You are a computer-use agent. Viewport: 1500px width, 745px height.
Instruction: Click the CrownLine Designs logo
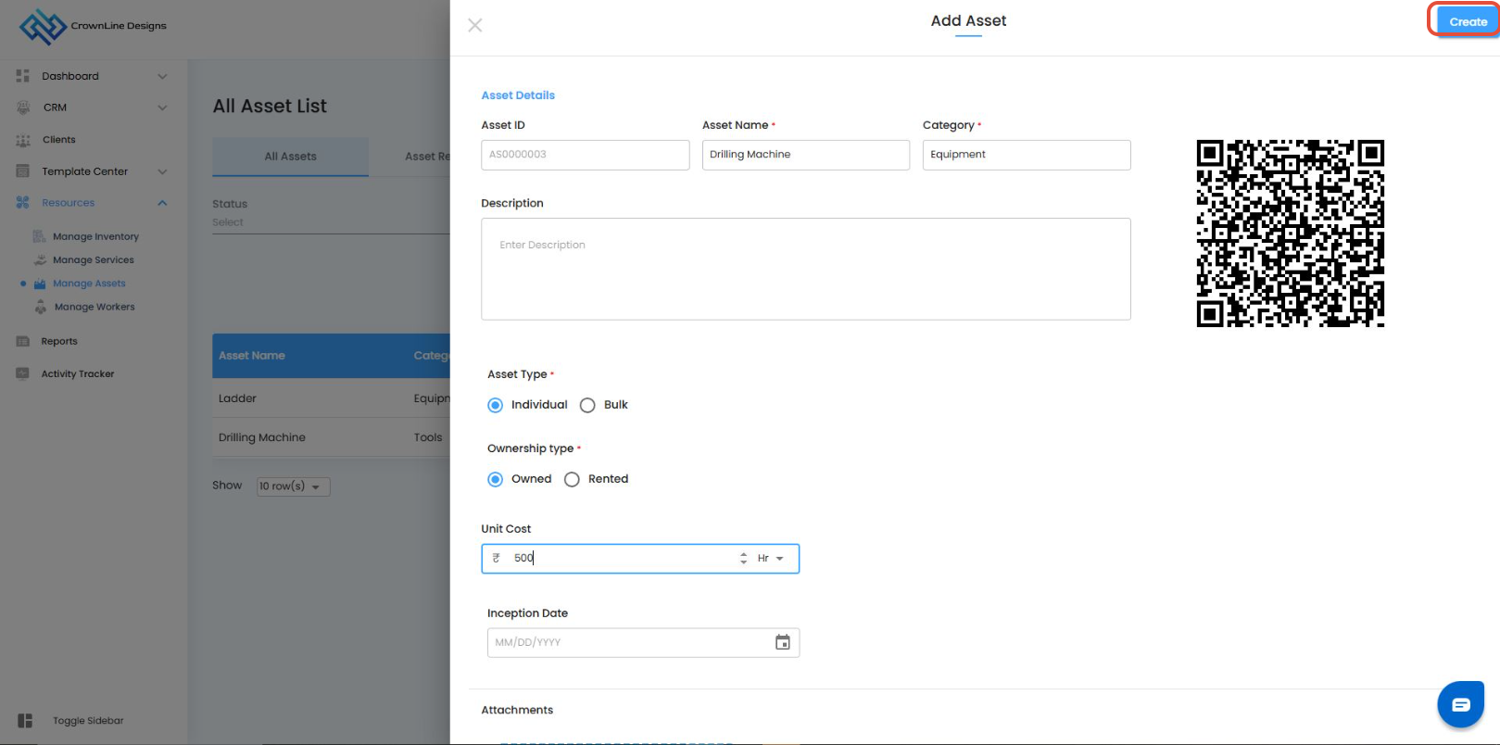(x=44, y=27)
